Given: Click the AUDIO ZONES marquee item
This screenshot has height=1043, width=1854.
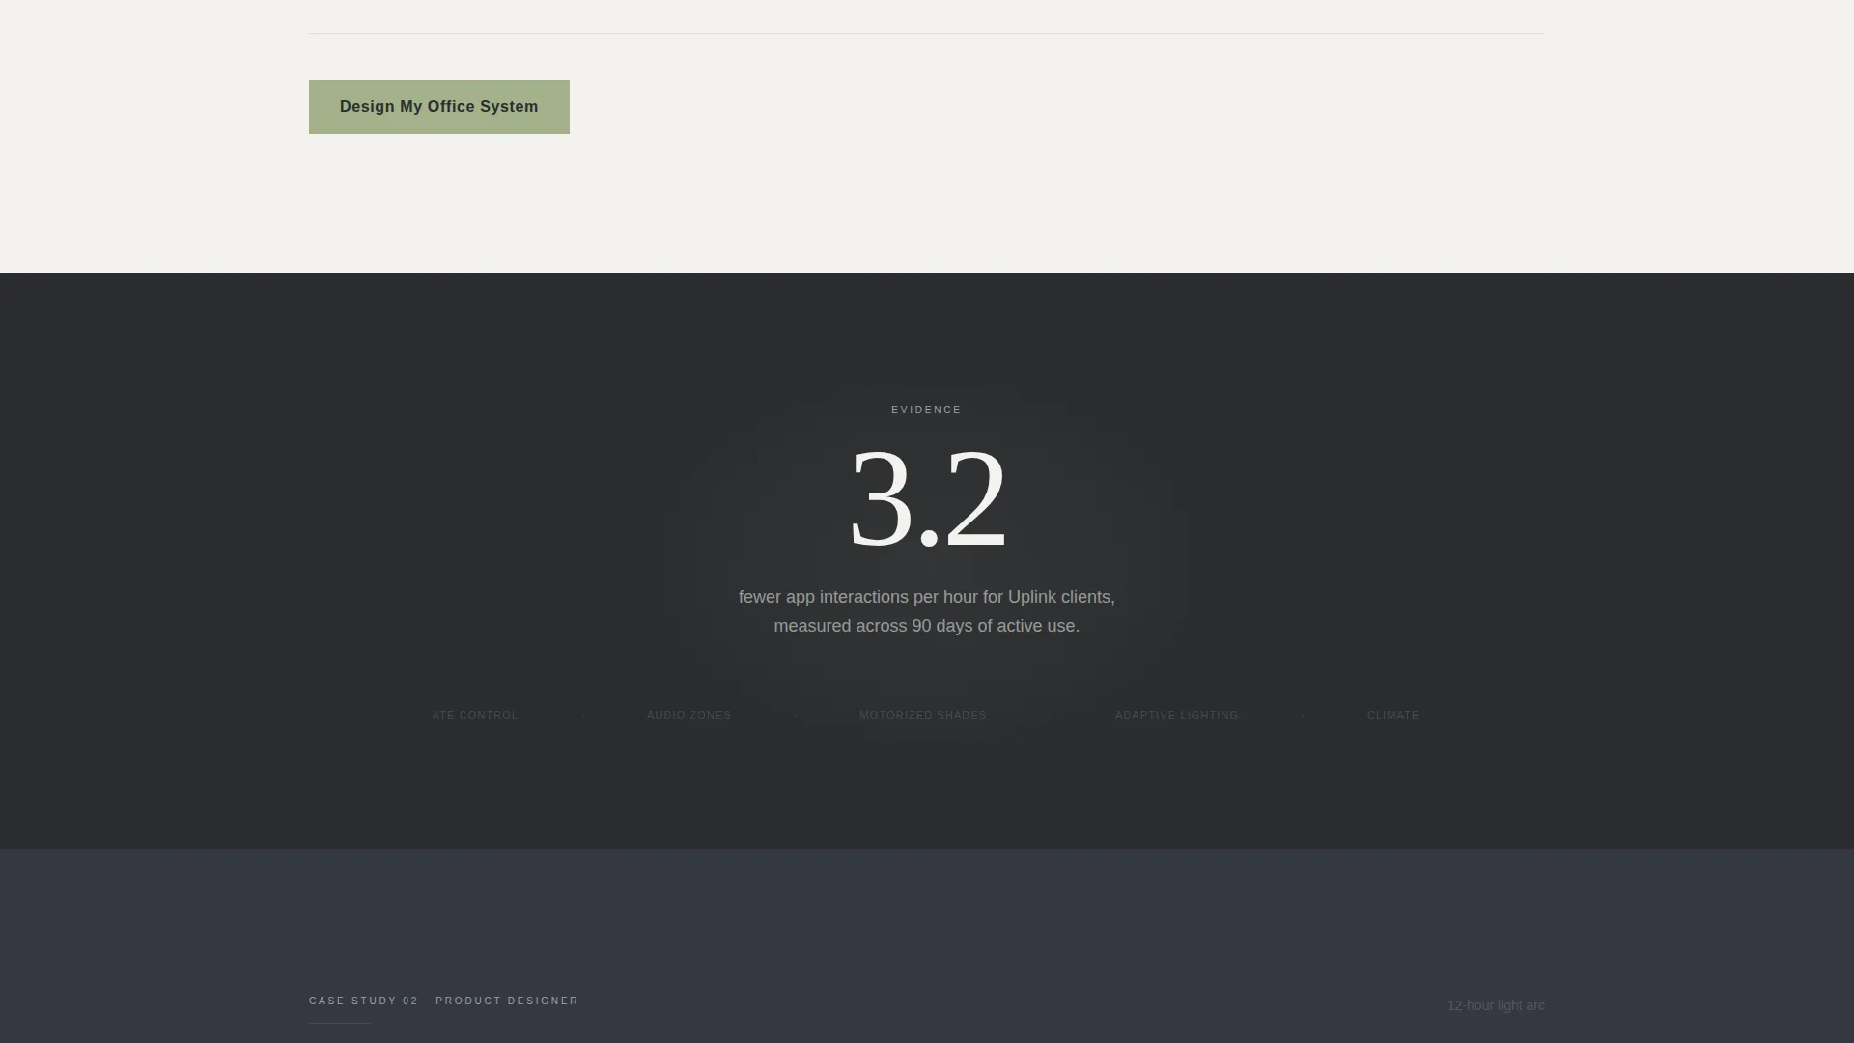Looking at the screenshot, I should [x=689, y=715].
